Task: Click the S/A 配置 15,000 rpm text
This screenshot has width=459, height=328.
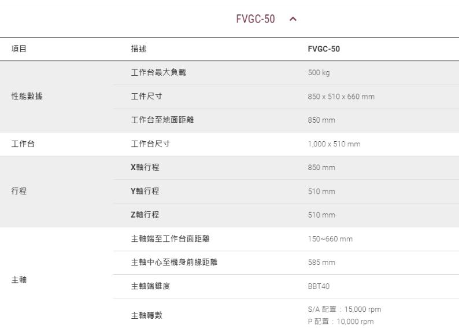Action: click(344, 309)
